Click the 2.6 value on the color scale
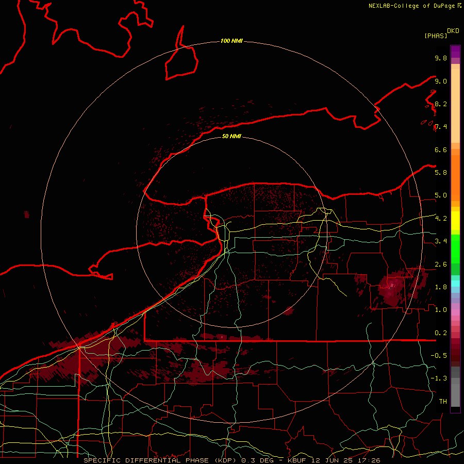Screen dimensions: 464x464 coord(441,264)
